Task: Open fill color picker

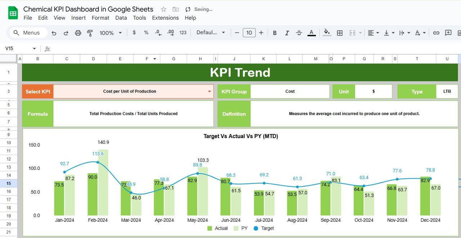Action: tap(327, 33)
